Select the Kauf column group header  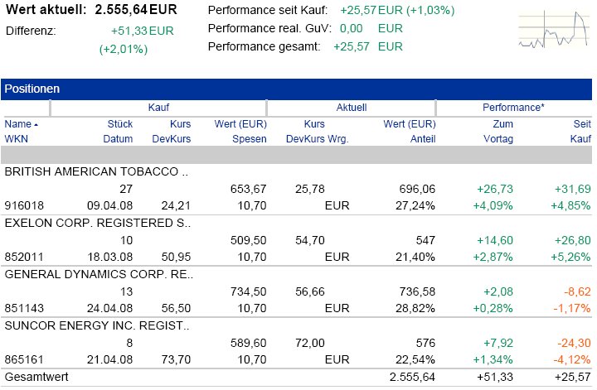coord(158,108)
